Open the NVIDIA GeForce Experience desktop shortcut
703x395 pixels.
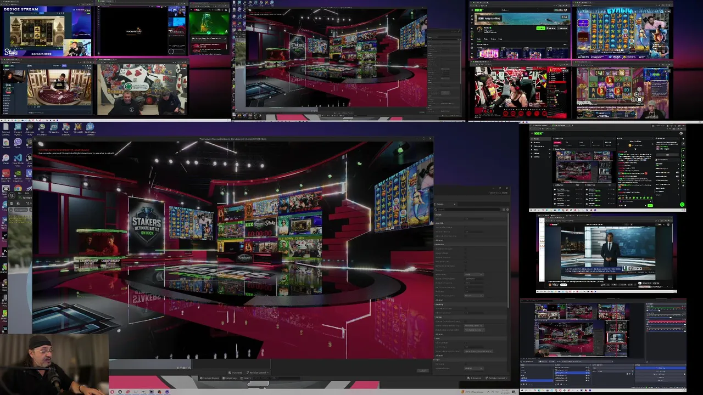[18, 173]
